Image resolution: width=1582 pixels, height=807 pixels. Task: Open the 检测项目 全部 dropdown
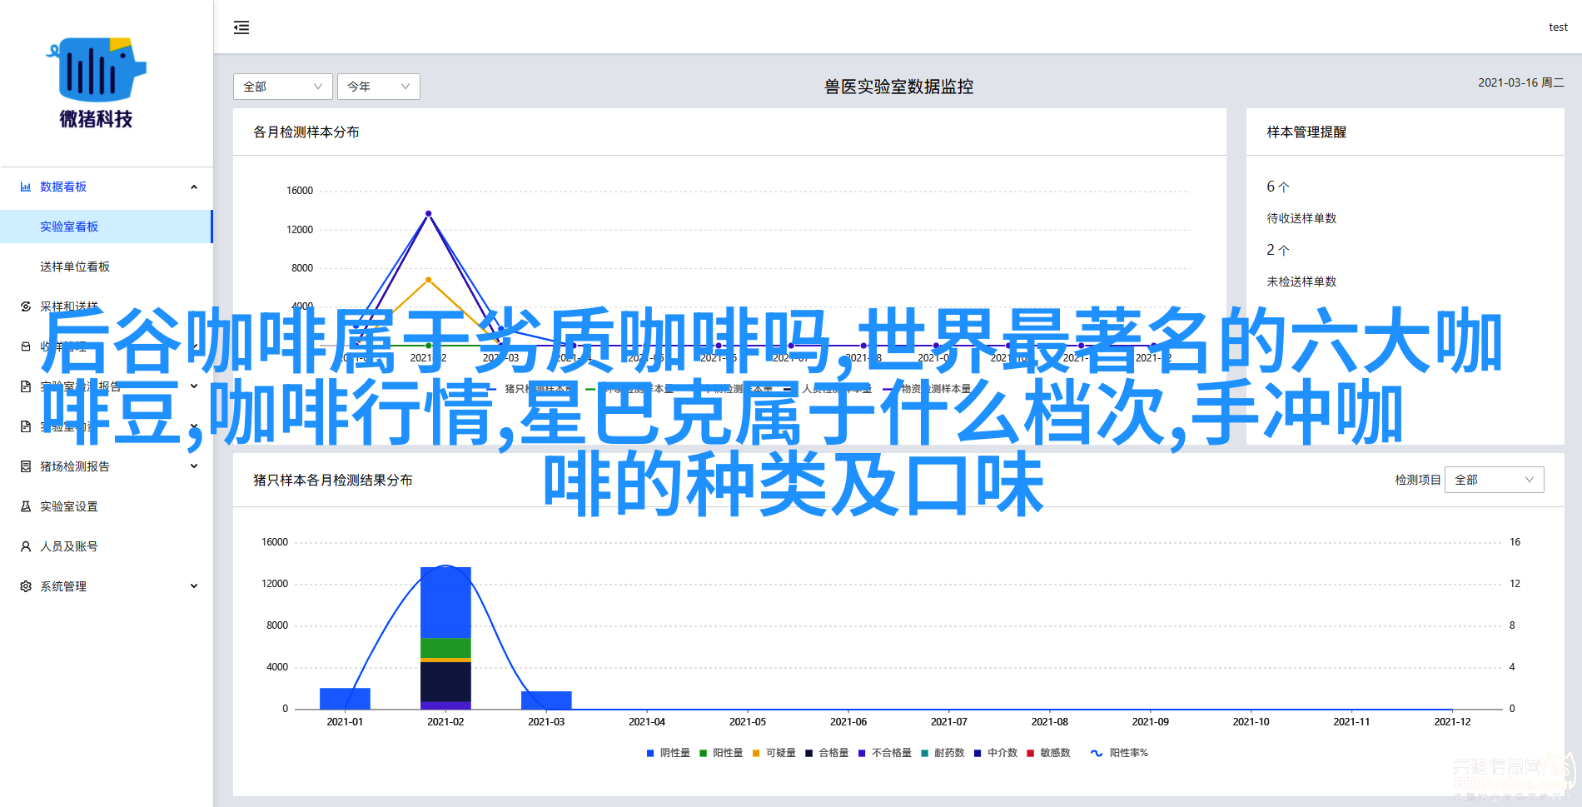pyautogui.click(x=1495, y=480)
